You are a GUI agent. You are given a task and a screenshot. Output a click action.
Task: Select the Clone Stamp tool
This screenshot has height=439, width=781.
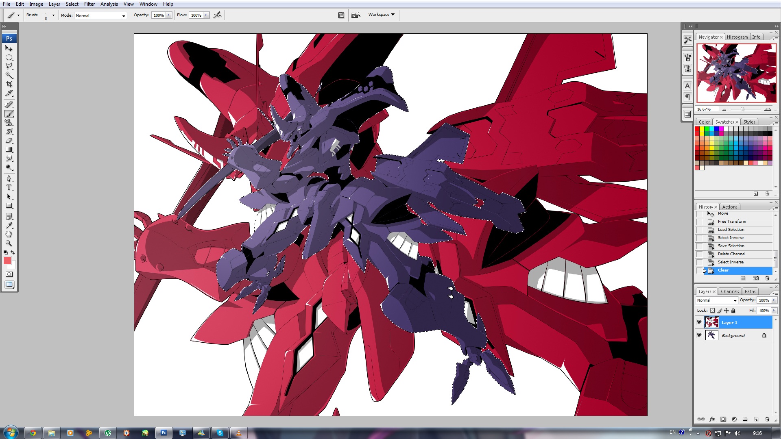pos(9,123)
